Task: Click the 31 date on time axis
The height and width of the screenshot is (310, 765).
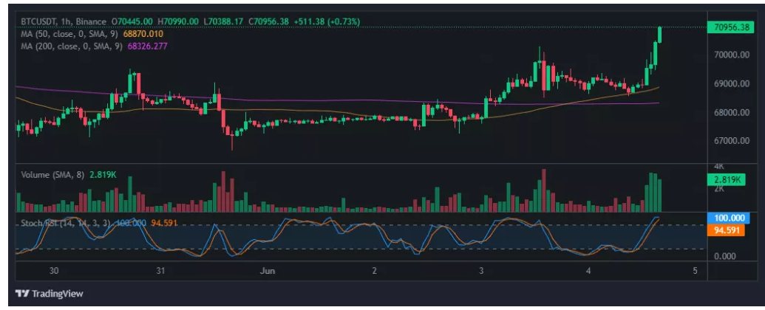Action: (x=160, y=272)
